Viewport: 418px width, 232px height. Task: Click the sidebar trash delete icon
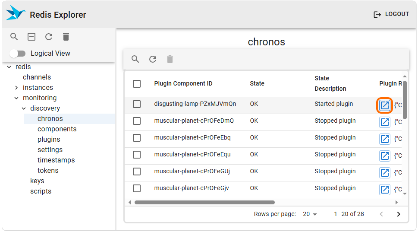click(66, 37)
